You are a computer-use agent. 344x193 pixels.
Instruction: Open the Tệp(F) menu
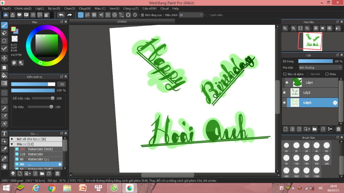6,8
